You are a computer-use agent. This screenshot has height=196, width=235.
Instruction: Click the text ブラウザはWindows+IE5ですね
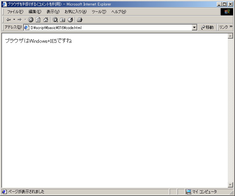(39, 41)
